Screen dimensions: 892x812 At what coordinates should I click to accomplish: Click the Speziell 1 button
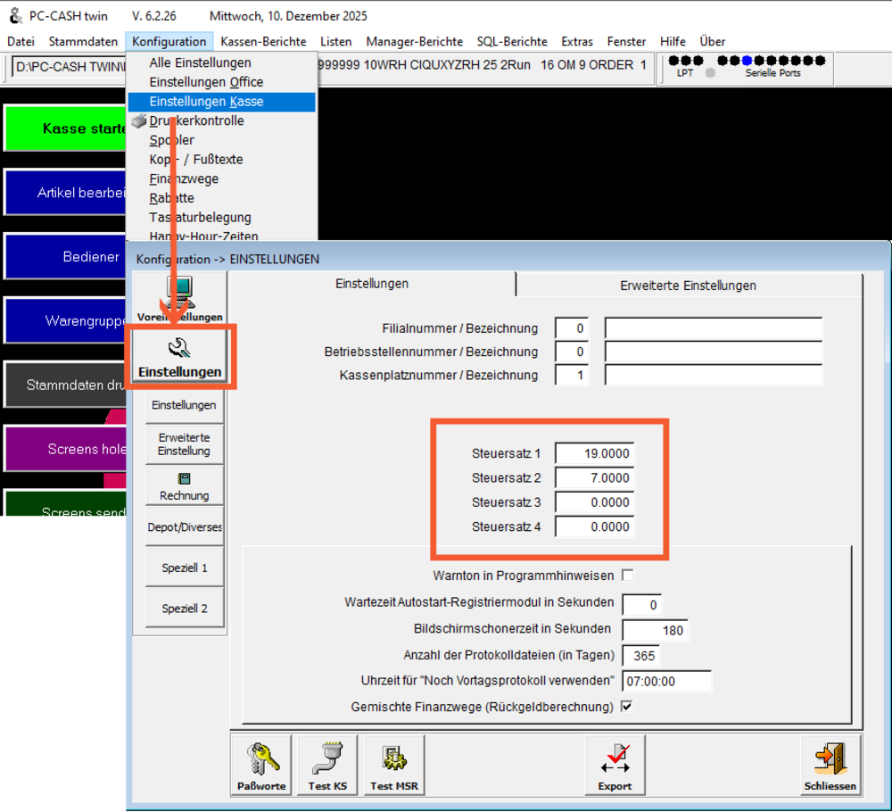tap(185, 568)
